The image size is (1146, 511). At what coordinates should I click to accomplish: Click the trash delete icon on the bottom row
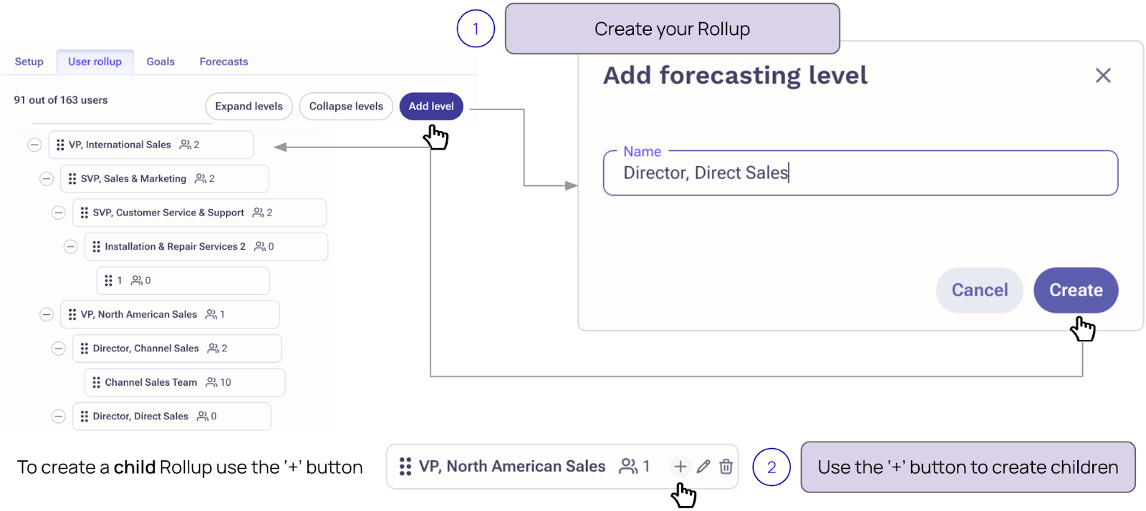726,467
